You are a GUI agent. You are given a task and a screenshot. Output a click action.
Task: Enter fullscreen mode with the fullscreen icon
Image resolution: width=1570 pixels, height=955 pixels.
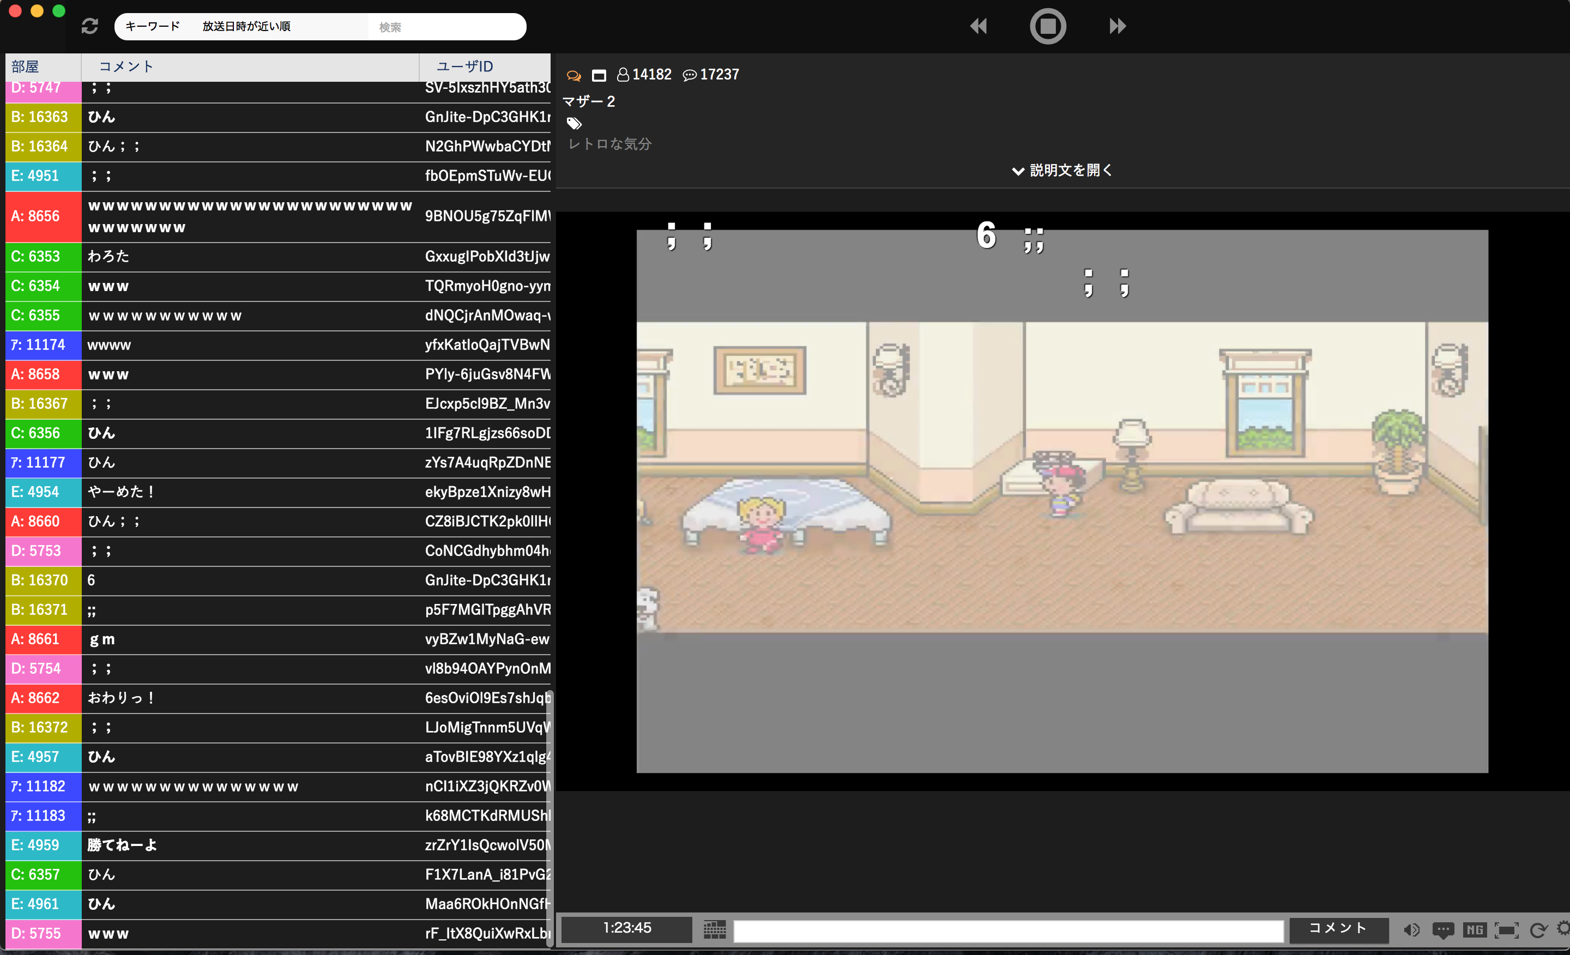click(x=1506, y=930)
